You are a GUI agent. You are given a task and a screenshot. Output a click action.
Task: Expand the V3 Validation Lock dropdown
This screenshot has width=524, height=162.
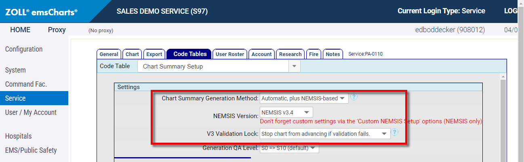point(325,134)
